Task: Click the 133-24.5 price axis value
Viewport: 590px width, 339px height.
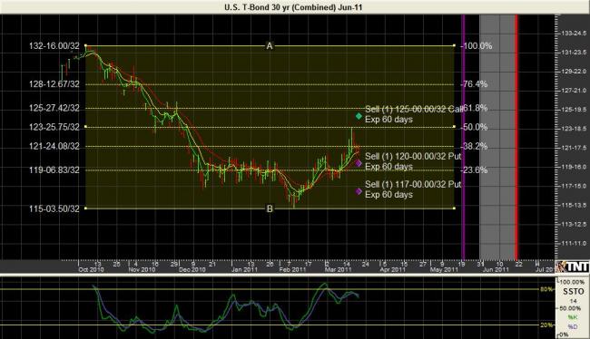Action: coord(574,33)
